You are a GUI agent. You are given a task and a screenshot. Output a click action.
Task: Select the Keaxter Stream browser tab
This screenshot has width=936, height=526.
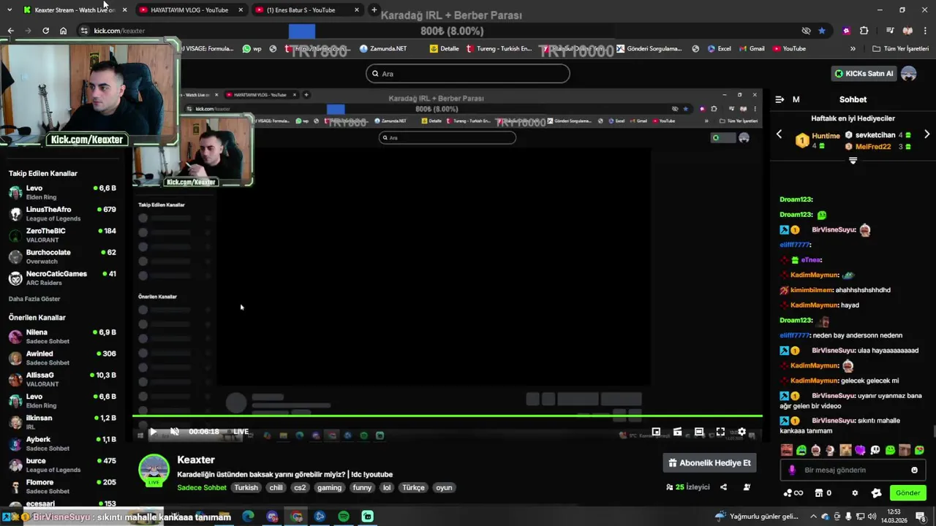(73, 10)
